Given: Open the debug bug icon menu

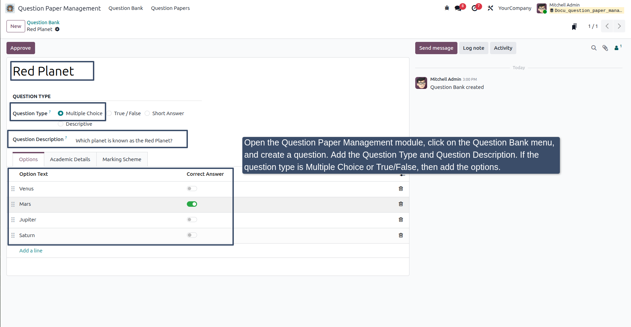Looking at the screenshot, I should point(447,8).
